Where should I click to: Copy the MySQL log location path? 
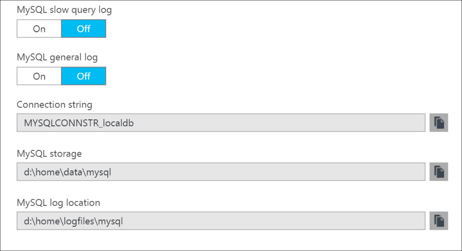tap(439, 221)
